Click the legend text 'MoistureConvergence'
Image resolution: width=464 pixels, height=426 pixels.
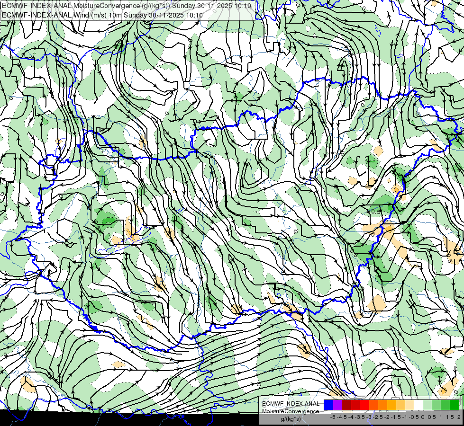(291, 411)
